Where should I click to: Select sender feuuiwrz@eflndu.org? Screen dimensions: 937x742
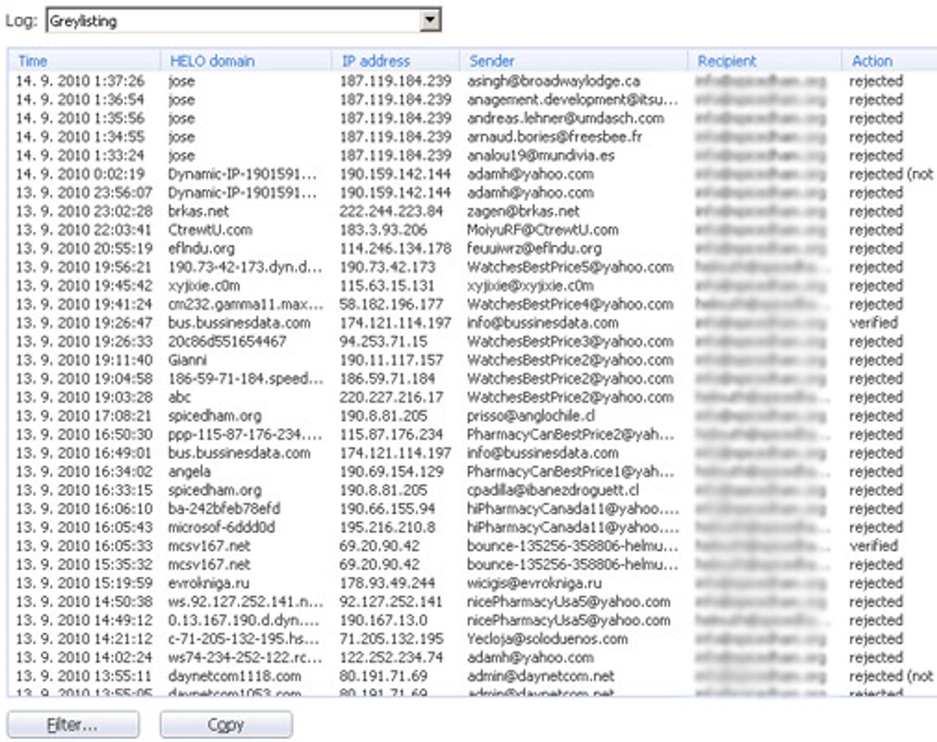click(535, 248)
